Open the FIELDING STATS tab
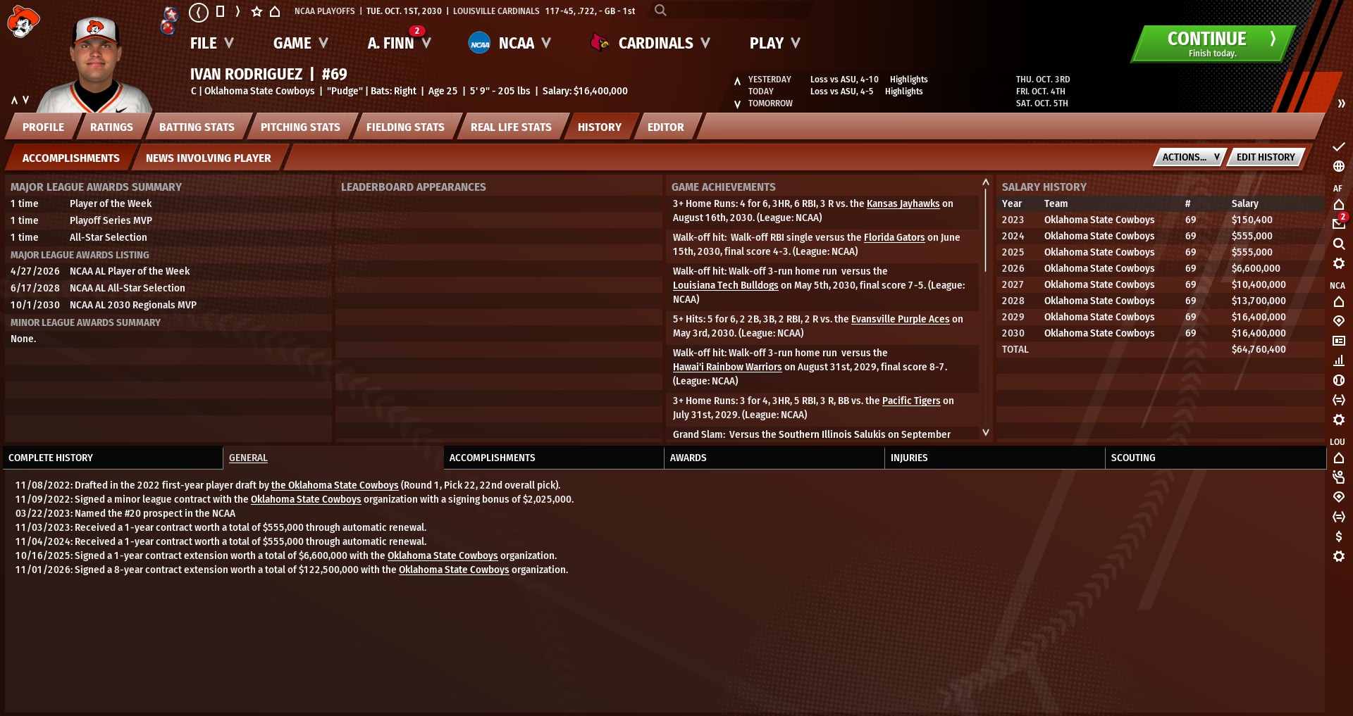The height and width of the screenshot is (716, 1353). click(405, 127)
